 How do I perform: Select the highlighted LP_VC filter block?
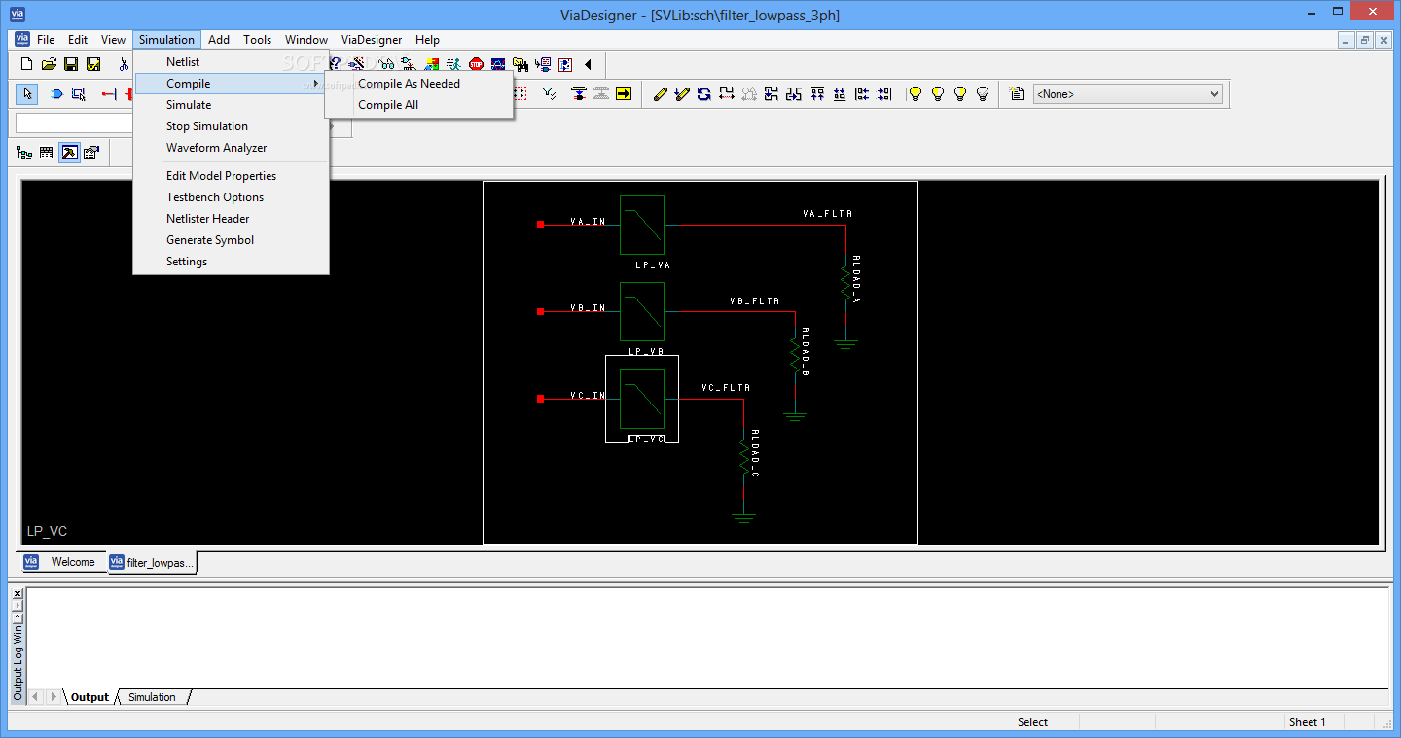(642, 399)
